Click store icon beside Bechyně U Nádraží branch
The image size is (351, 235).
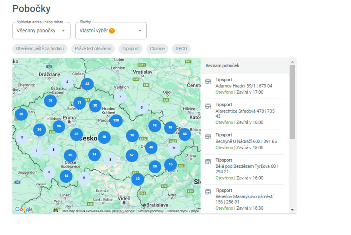208,136
